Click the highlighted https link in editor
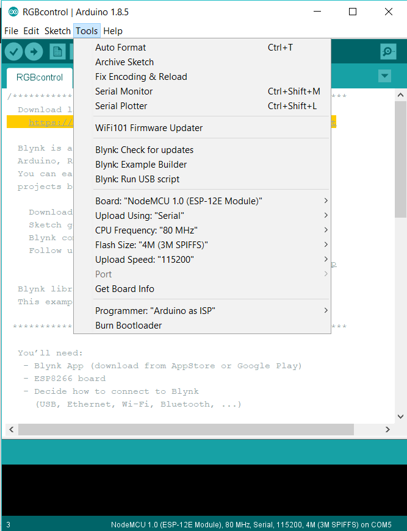Screen dimensions: 407x531 [x=51, y=123]
